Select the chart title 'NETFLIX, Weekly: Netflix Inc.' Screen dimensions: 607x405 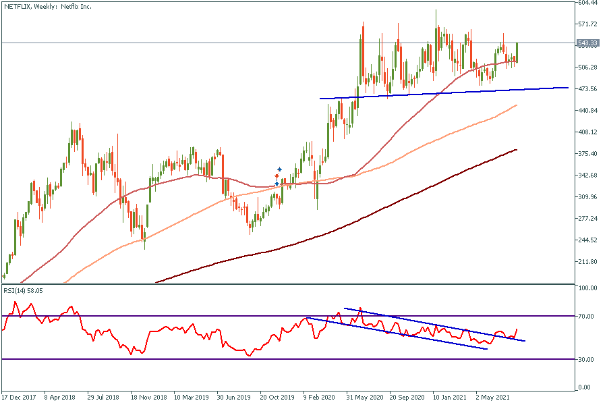pos(48,7)
